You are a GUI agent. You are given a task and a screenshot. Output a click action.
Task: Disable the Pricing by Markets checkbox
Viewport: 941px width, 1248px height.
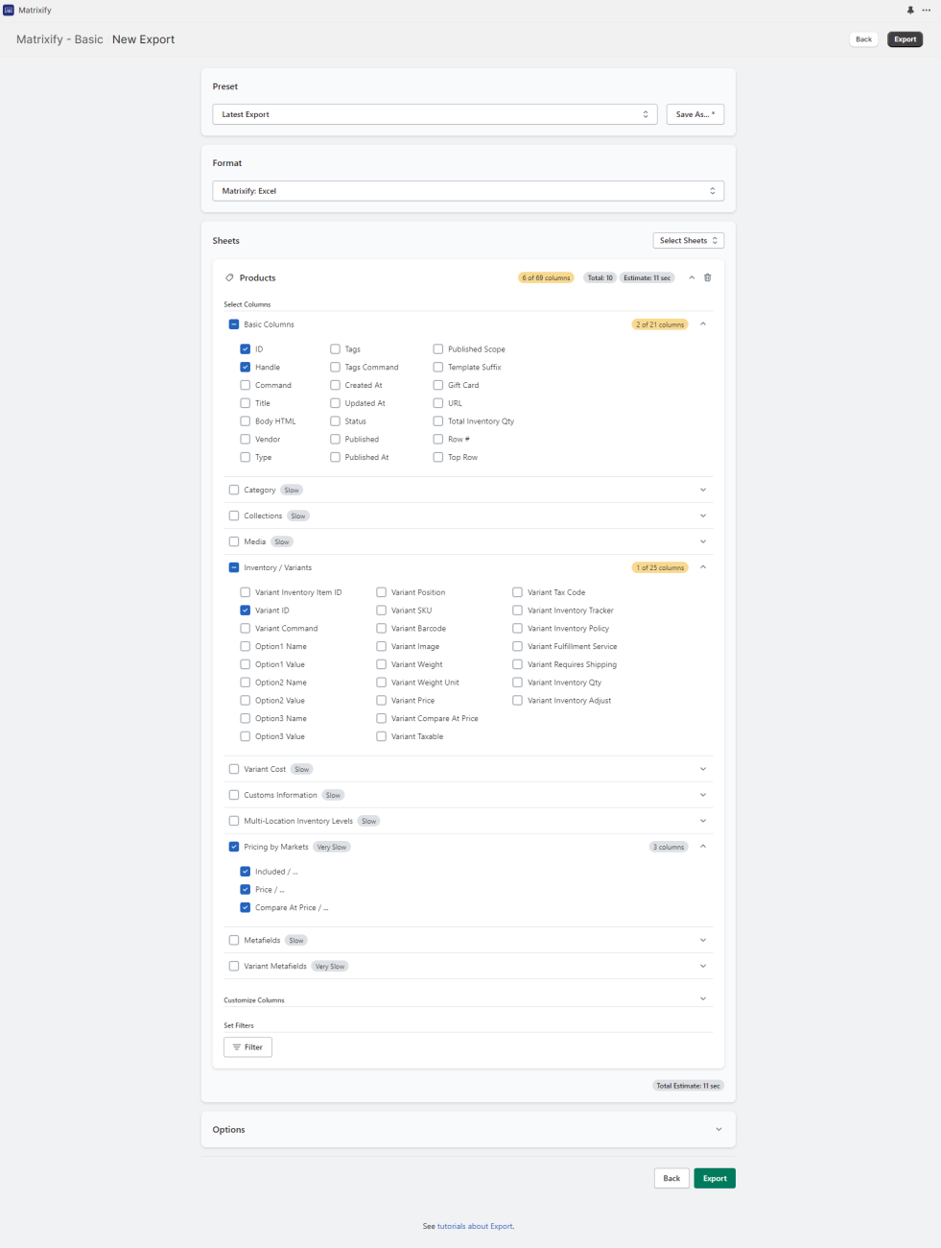[x=234, y=846]
